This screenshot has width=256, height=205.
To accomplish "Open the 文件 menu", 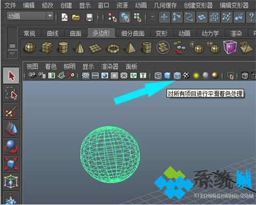I will pos(10,5).
